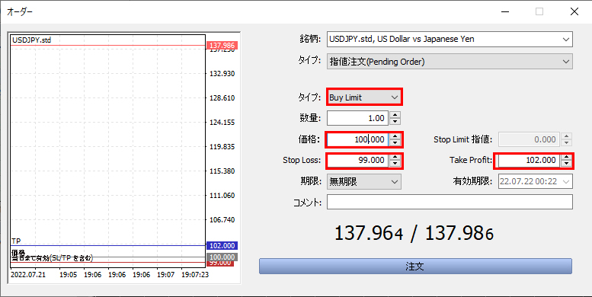Decrease Take Profit with down arrow

click(x=566, y=164)
